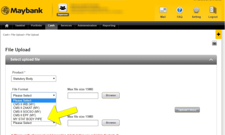This screenshot has height=135, width=225.
Task: Open the second File Format dropdown below
Action: point(34,123)
